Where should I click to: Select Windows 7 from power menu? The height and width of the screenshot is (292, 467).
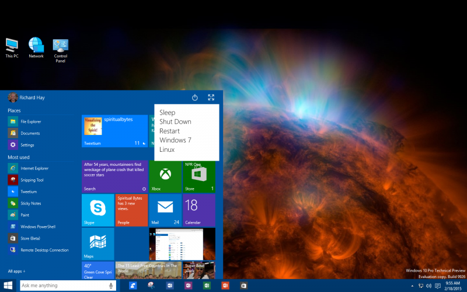coord(175,140)
